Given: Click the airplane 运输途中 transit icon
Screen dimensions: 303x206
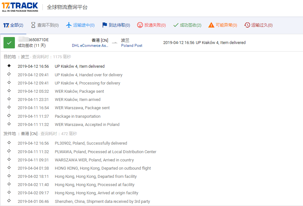Looking at the screenshot, I should tap(69, 25).
